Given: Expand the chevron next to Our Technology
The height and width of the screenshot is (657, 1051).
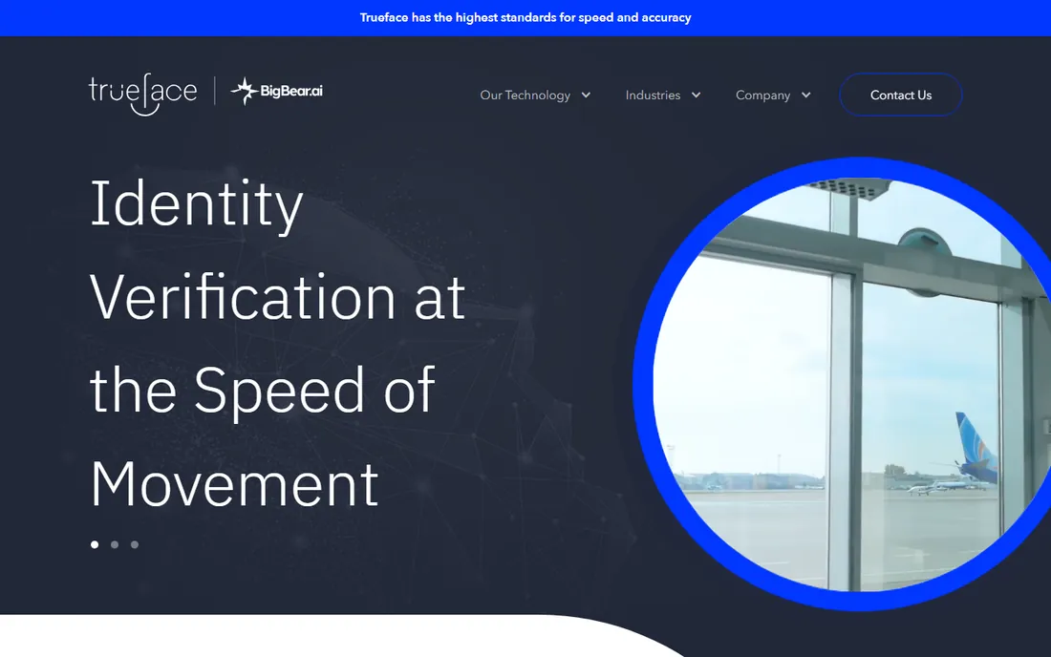Looking at the screenshot, I should [x=586, y=95].
